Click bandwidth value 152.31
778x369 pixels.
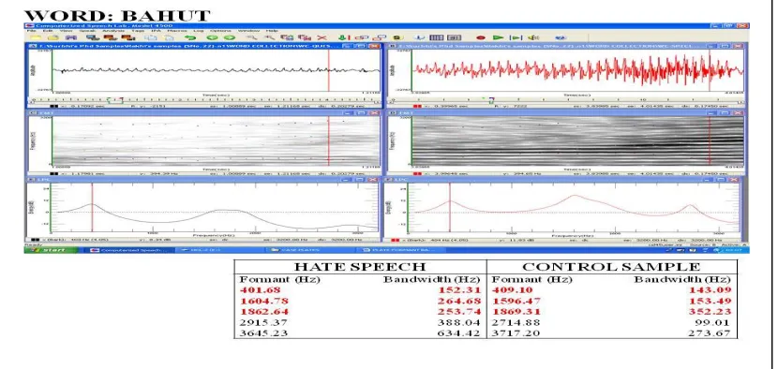coord(459,290)
